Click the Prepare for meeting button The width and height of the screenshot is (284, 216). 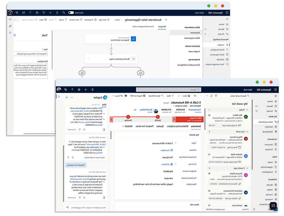click(x=76, y=165)
